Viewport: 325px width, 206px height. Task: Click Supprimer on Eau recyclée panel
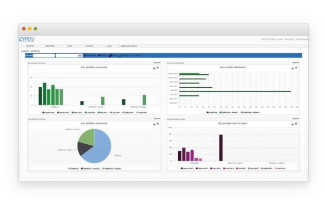(x=295, y=62)
